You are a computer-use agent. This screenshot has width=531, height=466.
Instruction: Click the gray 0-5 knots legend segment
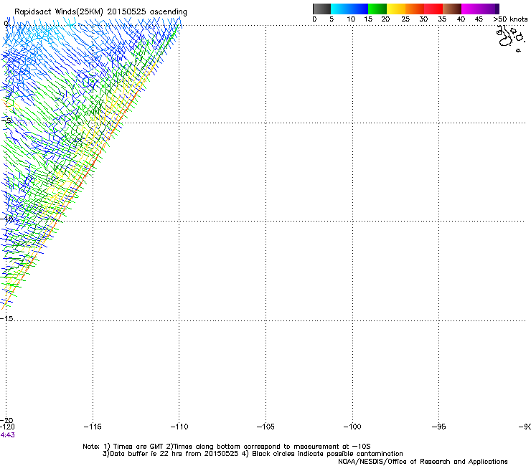pyautogui.click(x=321, y=9)
